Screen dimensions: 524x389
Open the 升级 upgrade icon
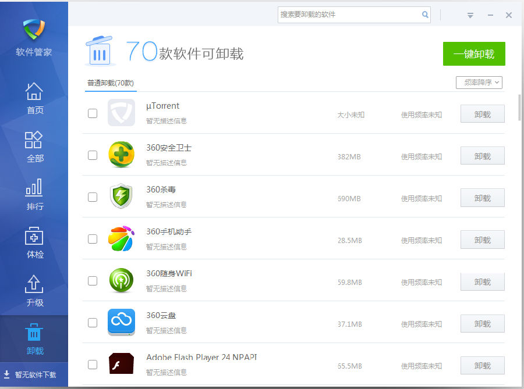pos(34,284)
